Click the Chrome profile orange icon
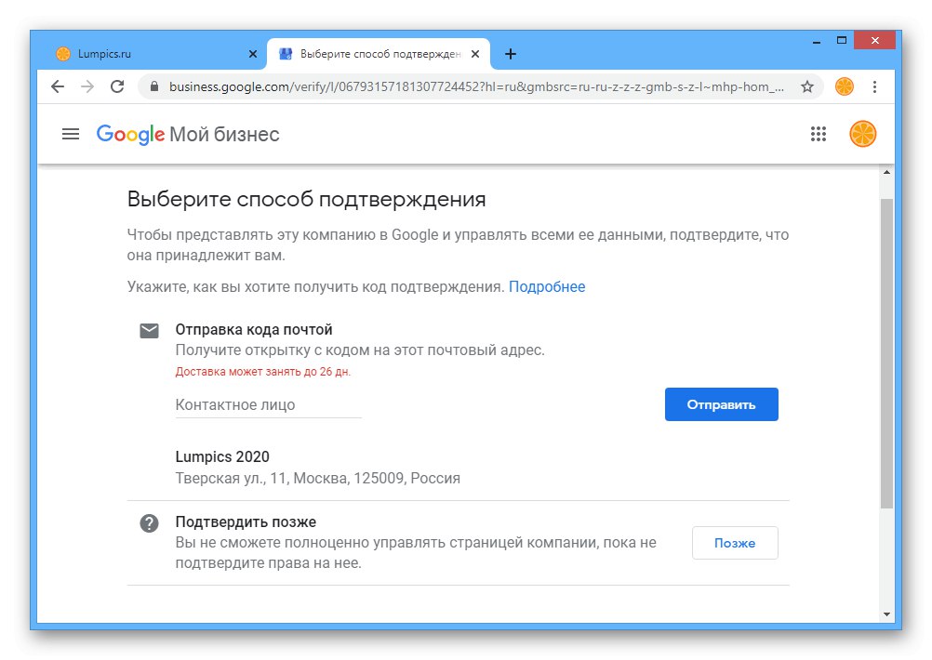 pos(845,86)
